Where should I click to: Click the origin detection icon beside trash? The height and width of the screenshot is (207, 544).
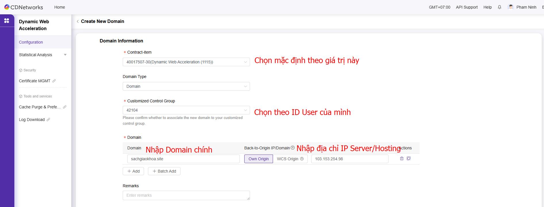click(409, 159)
